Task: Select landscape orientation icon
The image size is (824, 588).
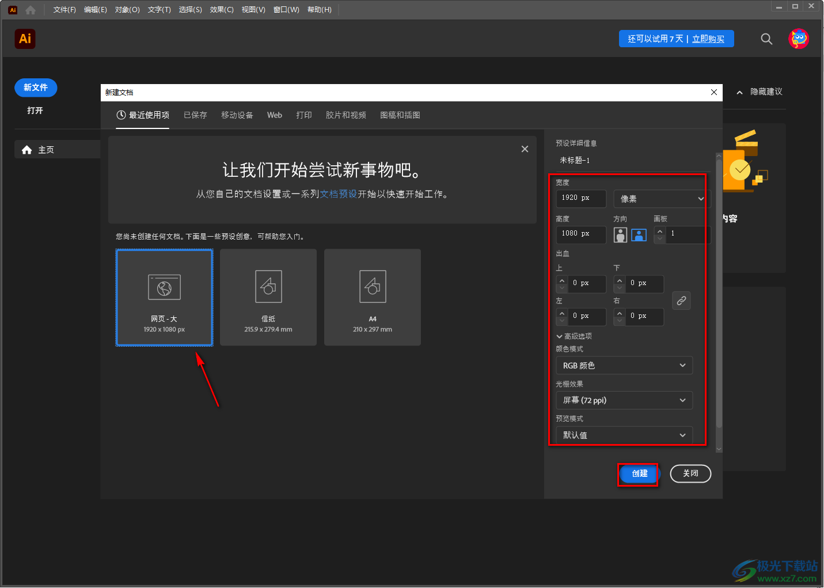Action: (639, 234)
